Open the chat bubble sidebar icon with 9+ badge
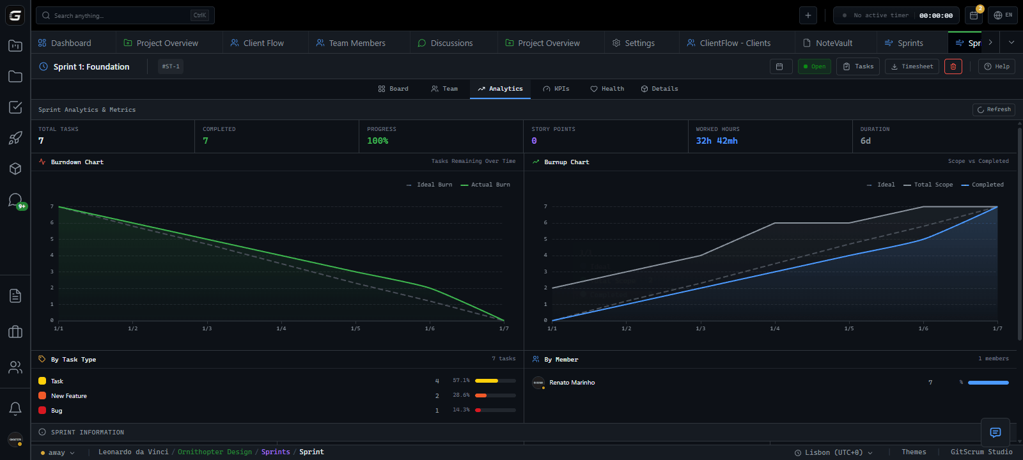 pos(15,201)
